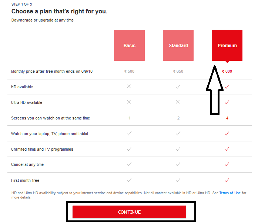Click Standard's HD available checkmark
This screenshot has width=258, height=223.
(178, 86)
